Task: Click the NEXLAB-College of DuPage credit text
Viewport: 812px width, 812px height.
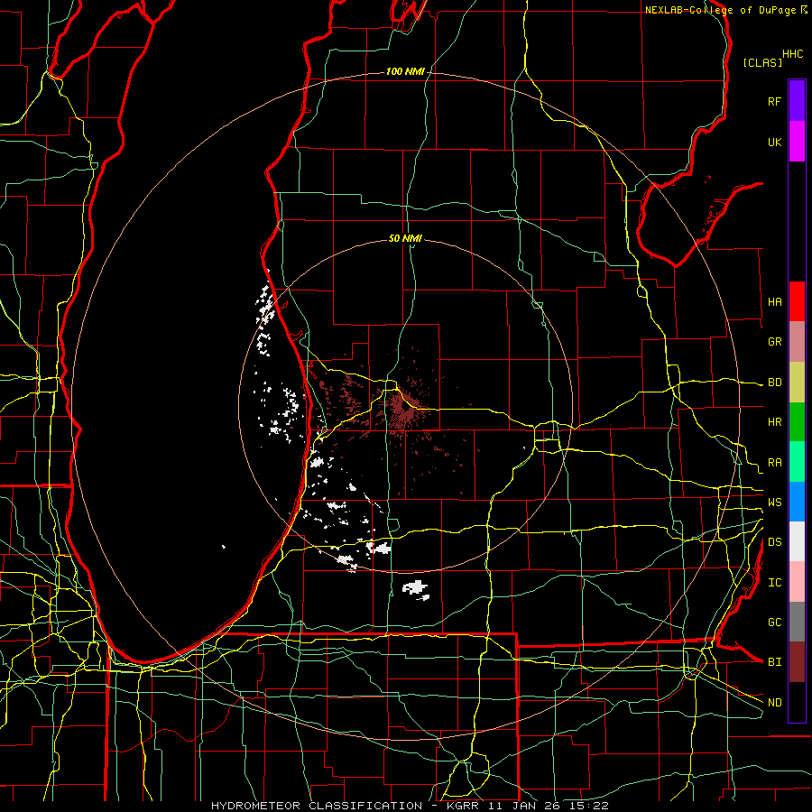Action: (x=720, y=10)
